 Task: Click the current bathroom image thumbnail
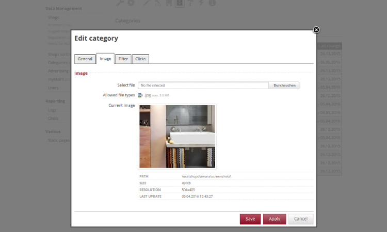[177, 136]
